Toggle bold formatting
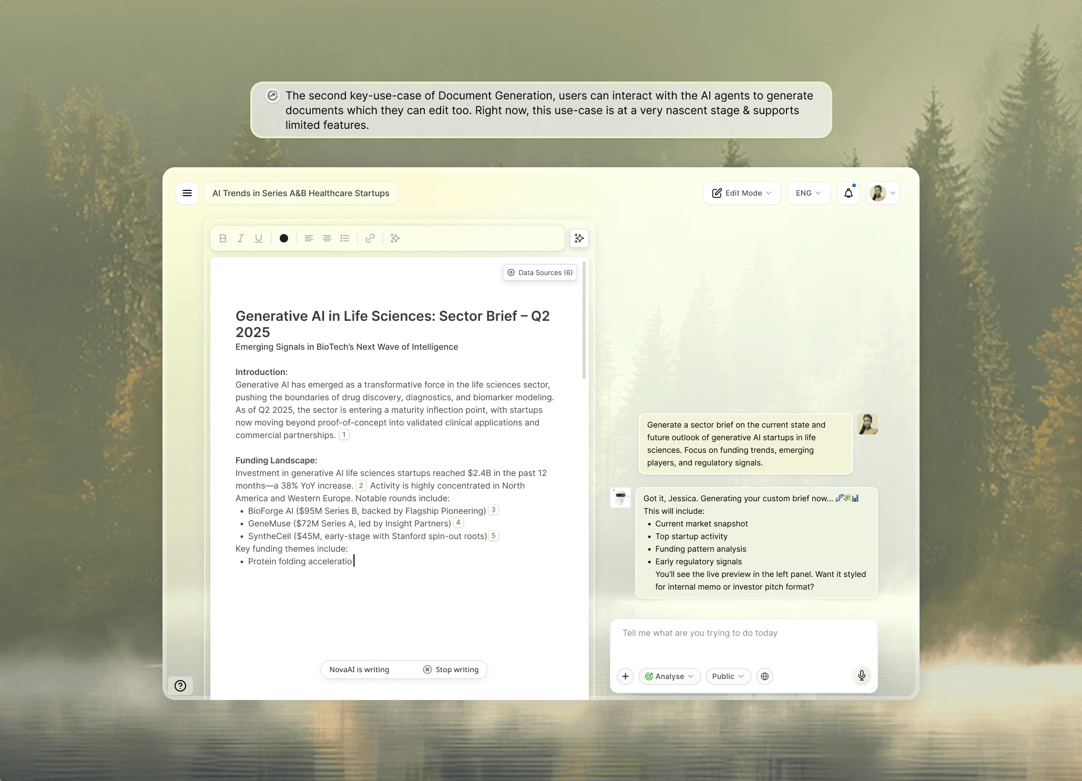 223,238
